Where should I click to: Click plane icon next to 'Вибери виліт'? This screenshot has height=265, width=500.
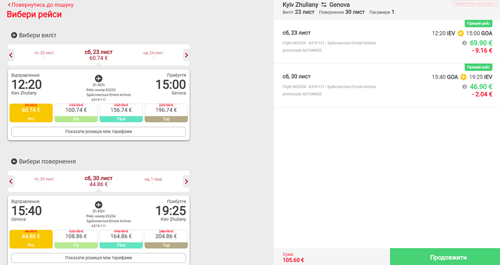click(x=14, y=35)
